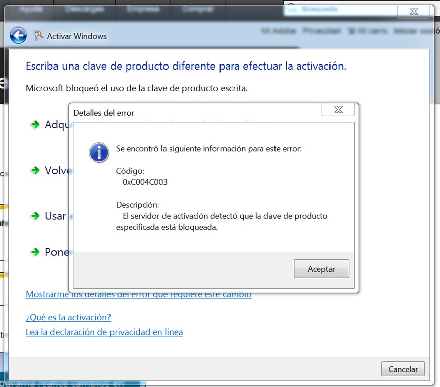440x387 pixels.
Task: Click the green arrow beside the 'Volve' option
Action: 35,170
